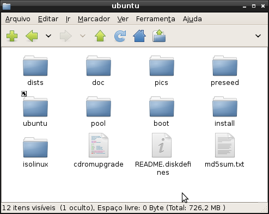Image resolution: width=269 pixels, height=214 pixels.
Task: Go up to the parent folder arrow
Action: pos(100,36)
